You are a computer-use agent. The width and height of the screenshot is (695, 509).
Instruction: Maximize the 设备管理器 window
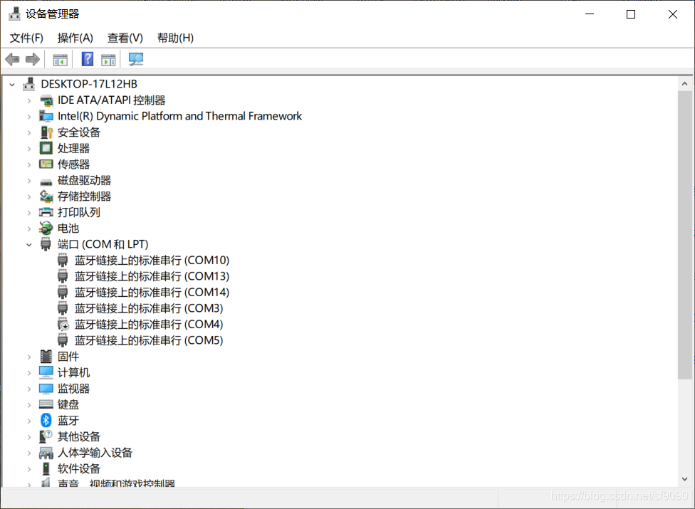[x=631, y=14]
